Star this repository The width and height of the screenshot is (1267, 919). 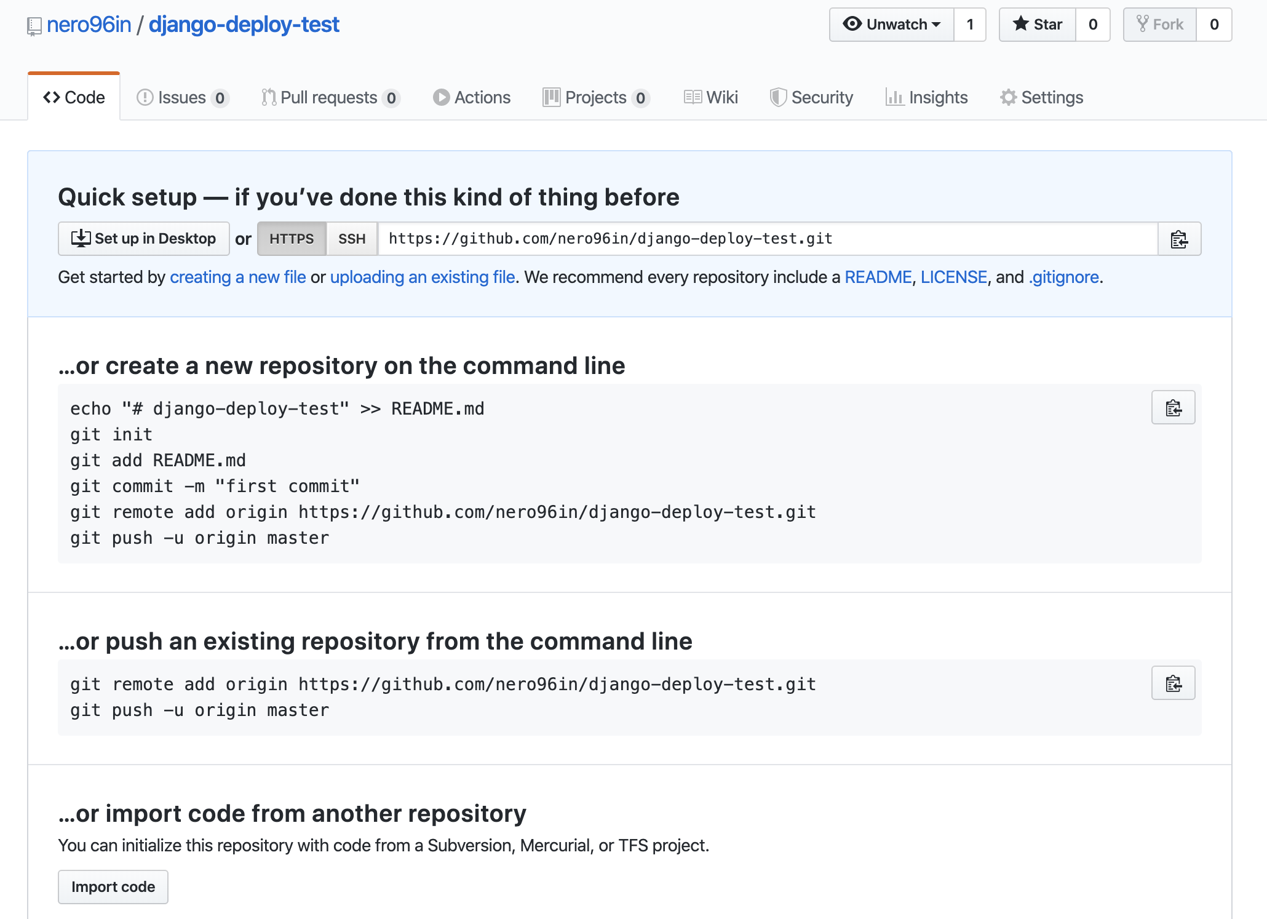[1038, 25]
